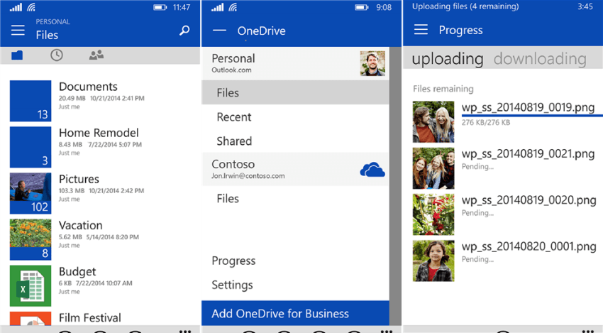Switch to downloading pivot tab
The image size is (603, 333).
coord(540,59)
